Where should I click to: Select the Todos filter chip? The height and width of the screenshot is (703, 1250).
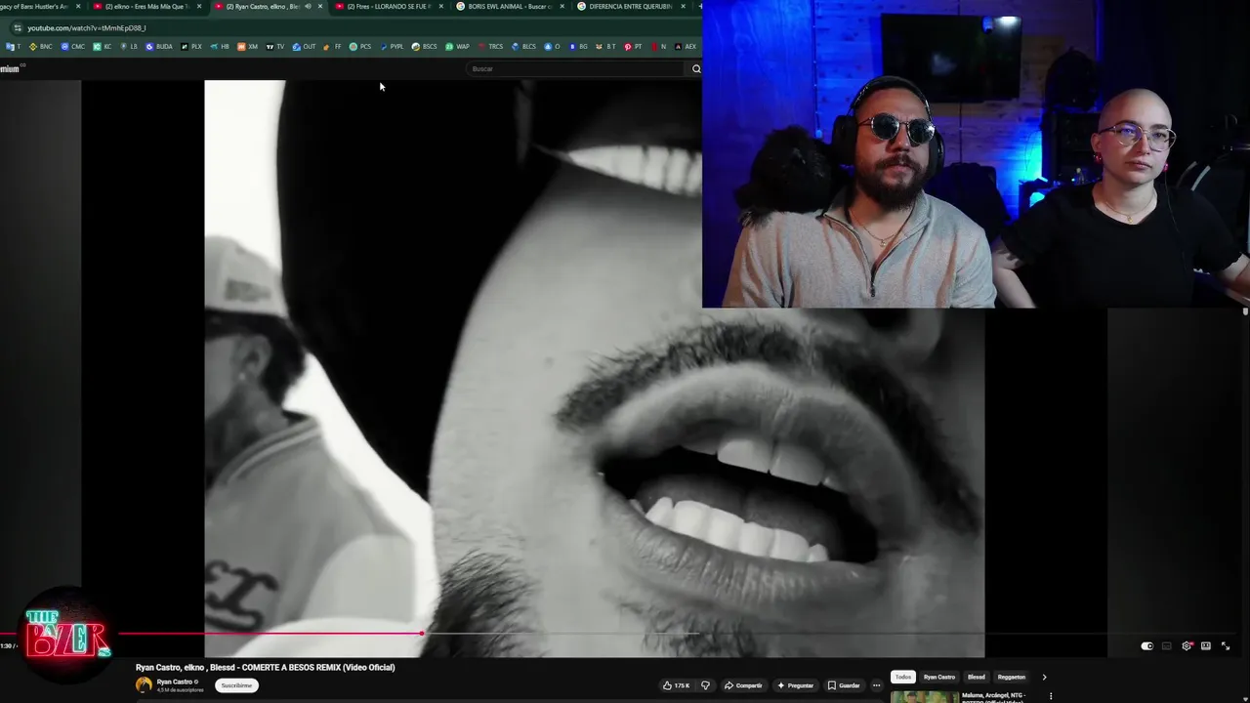coord(903,677)
